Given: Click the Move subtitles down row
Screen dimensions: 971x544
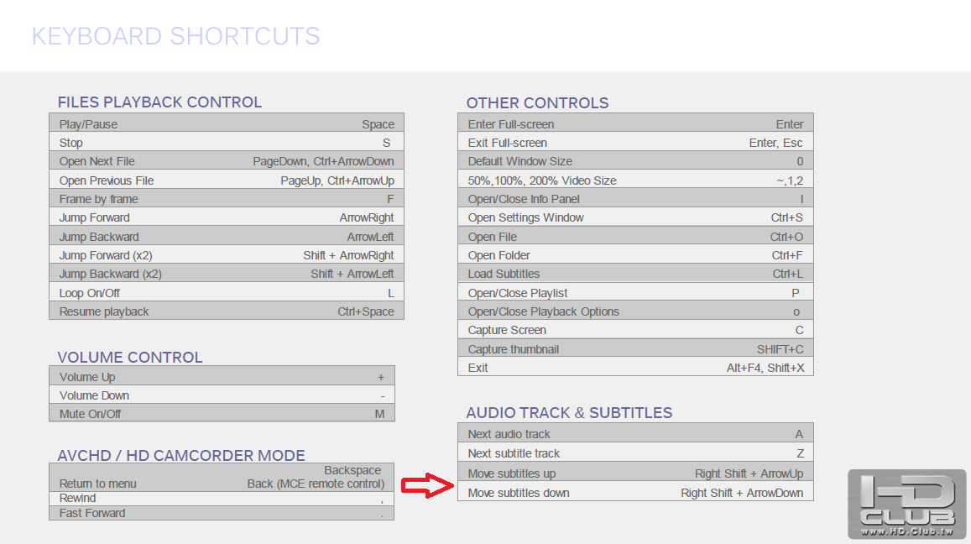Looking at the screenshot, I should (635, 493).
